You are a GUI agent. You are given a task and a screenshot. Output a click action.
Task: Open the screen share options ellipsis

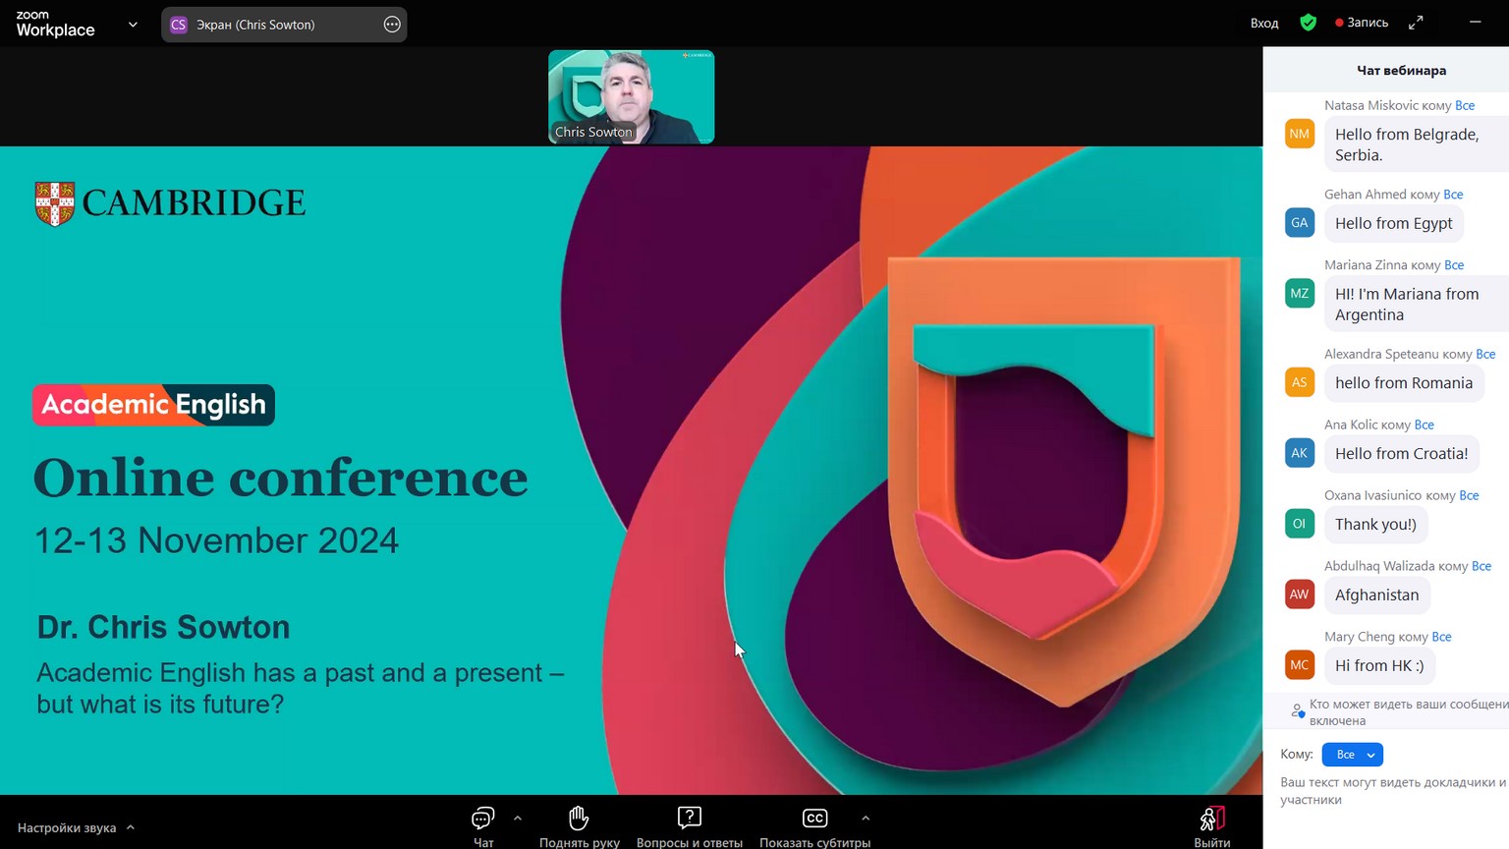click(x=392, y=25)
